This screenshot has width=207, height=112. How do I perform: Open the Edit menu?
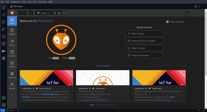point(8,2)
